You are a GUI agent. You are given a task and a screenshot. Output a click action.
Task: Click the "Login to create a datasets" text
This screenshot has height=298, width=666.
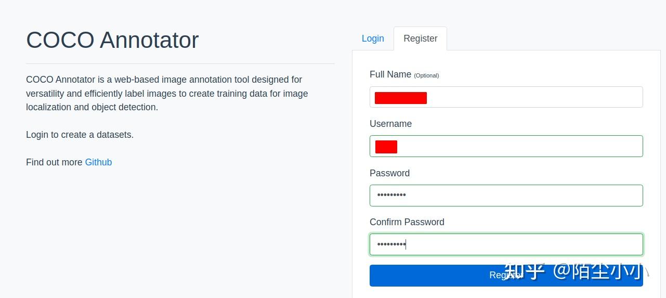point(80,135)
